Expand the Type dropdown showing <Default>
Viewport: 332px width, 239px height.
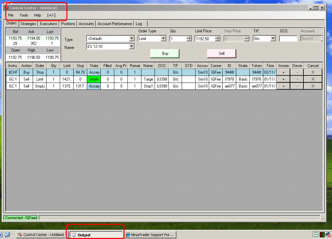tap(131, 39)
